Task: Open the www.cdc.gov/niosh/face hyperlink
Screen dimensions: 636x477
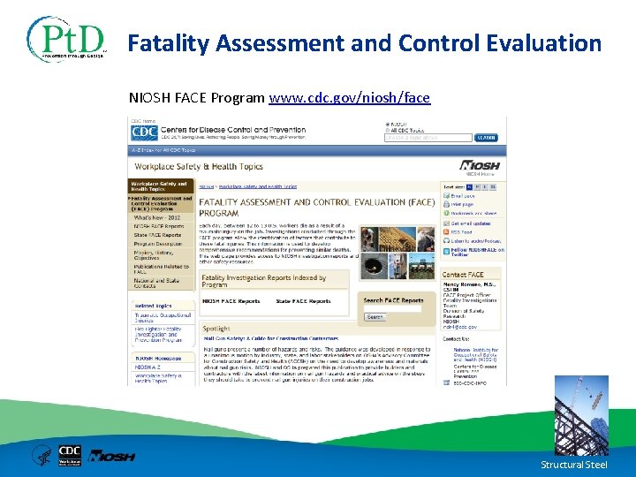Action: [x=349, y=98]
